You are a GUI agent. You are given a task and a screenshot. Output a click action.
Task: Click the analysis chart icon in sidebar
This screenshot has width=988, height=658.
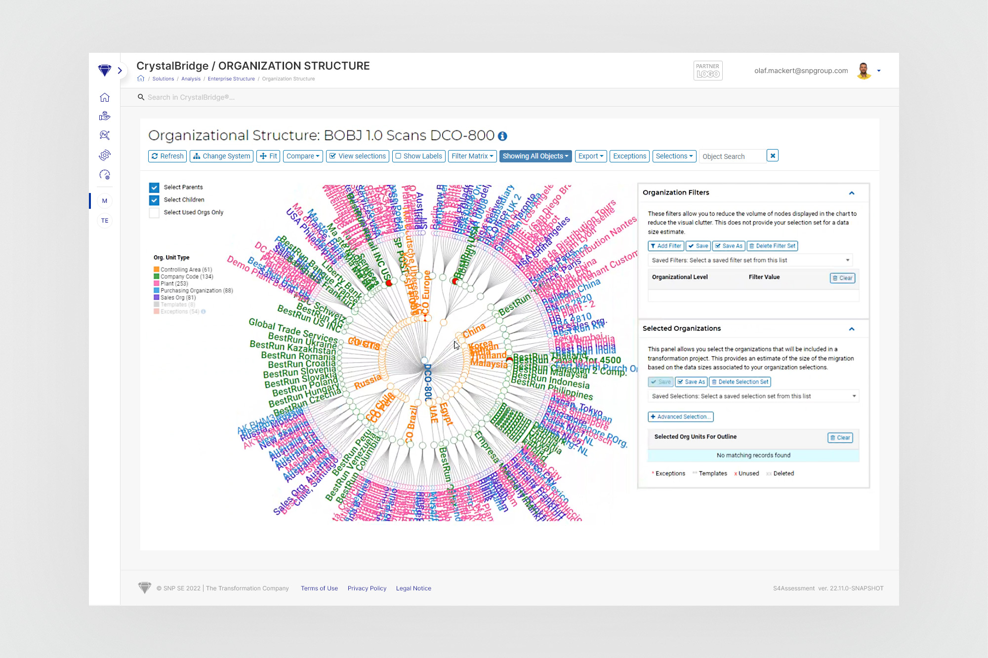(105, 135)
